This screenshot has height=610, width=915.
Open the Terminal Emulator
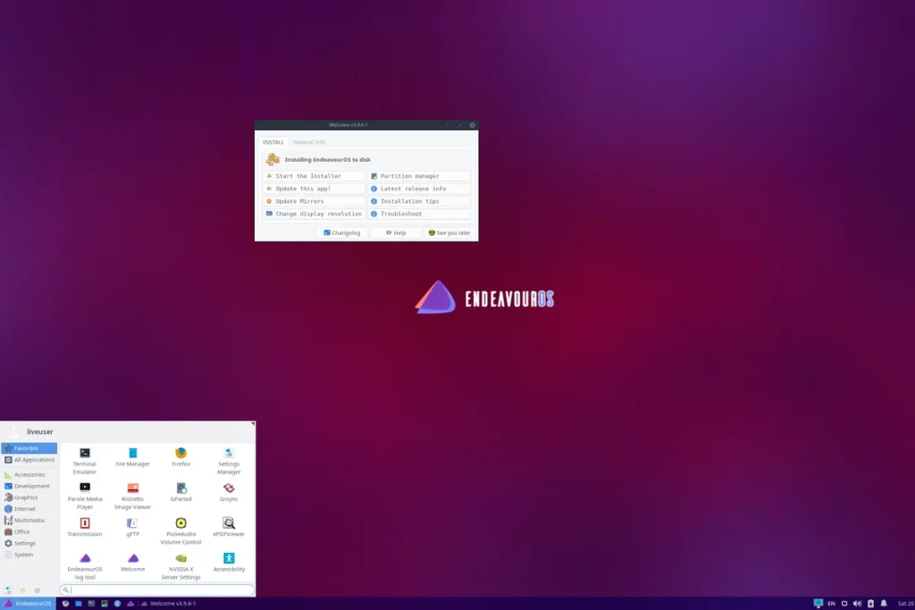tap(85, 455)
